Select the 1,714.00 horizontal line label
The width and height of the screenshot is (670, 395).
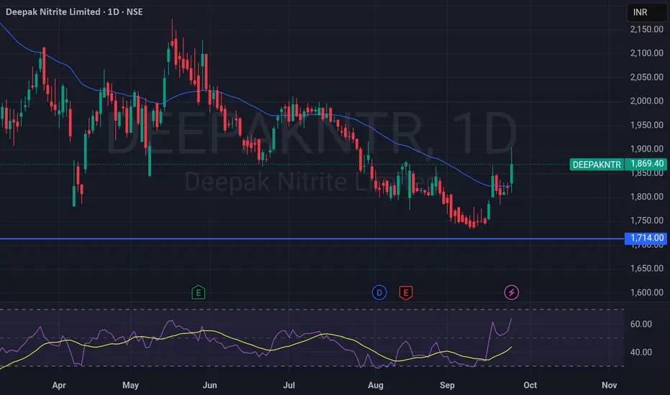coord(647,238)
